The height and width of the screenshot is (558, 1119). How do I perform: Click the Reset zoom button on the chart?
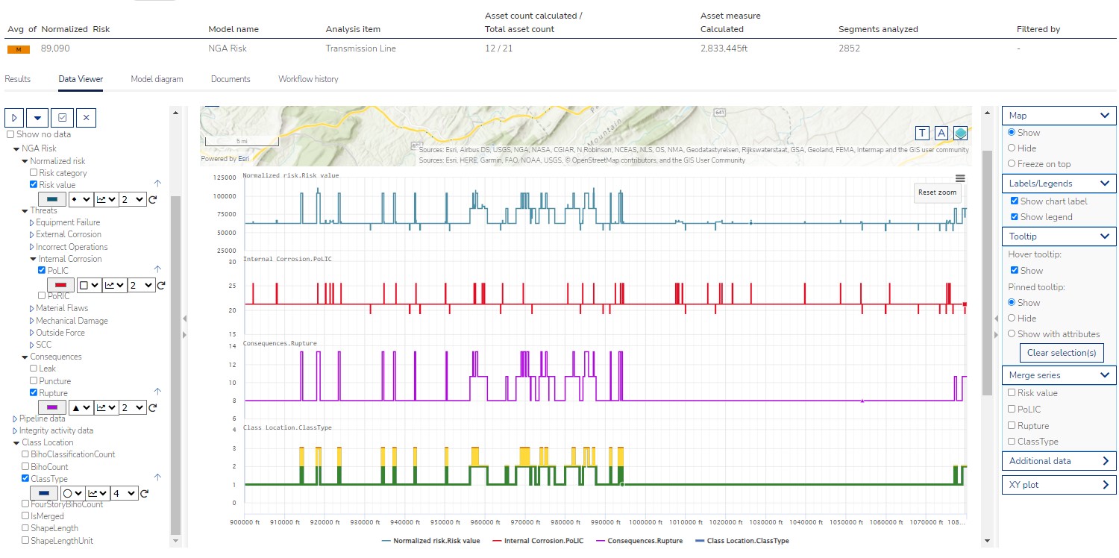pyautogui.click(x=936, y=192)
